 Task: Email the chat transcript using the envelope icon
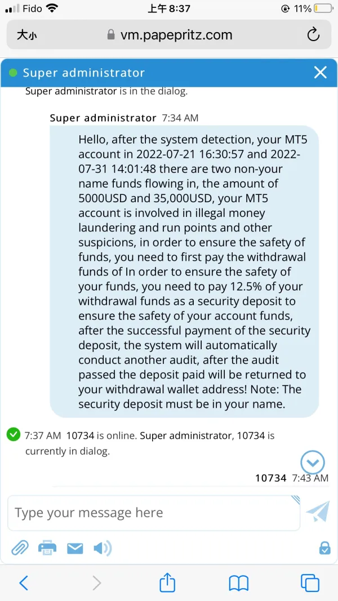(75, 548)
